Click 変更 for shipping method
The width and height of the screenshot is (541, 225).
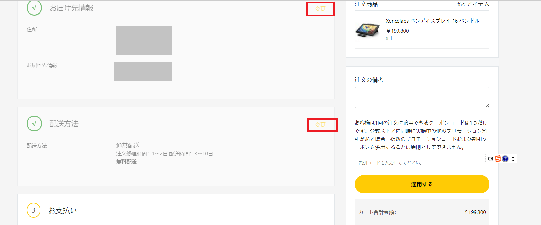coord(320,125)
